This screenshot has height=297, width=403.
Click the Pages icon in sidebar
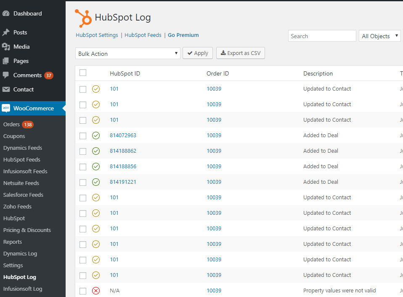pos(5,61)
